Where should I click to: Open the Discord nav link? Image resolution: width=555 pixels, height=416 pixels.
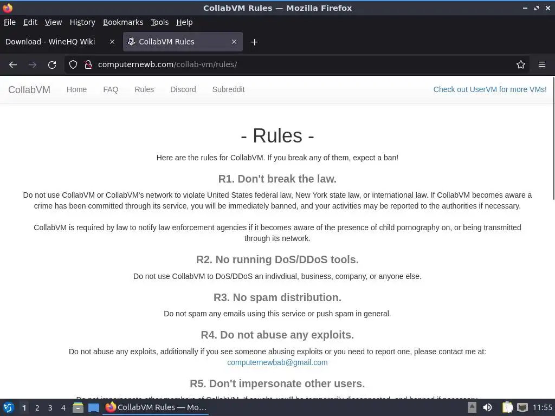183,89
